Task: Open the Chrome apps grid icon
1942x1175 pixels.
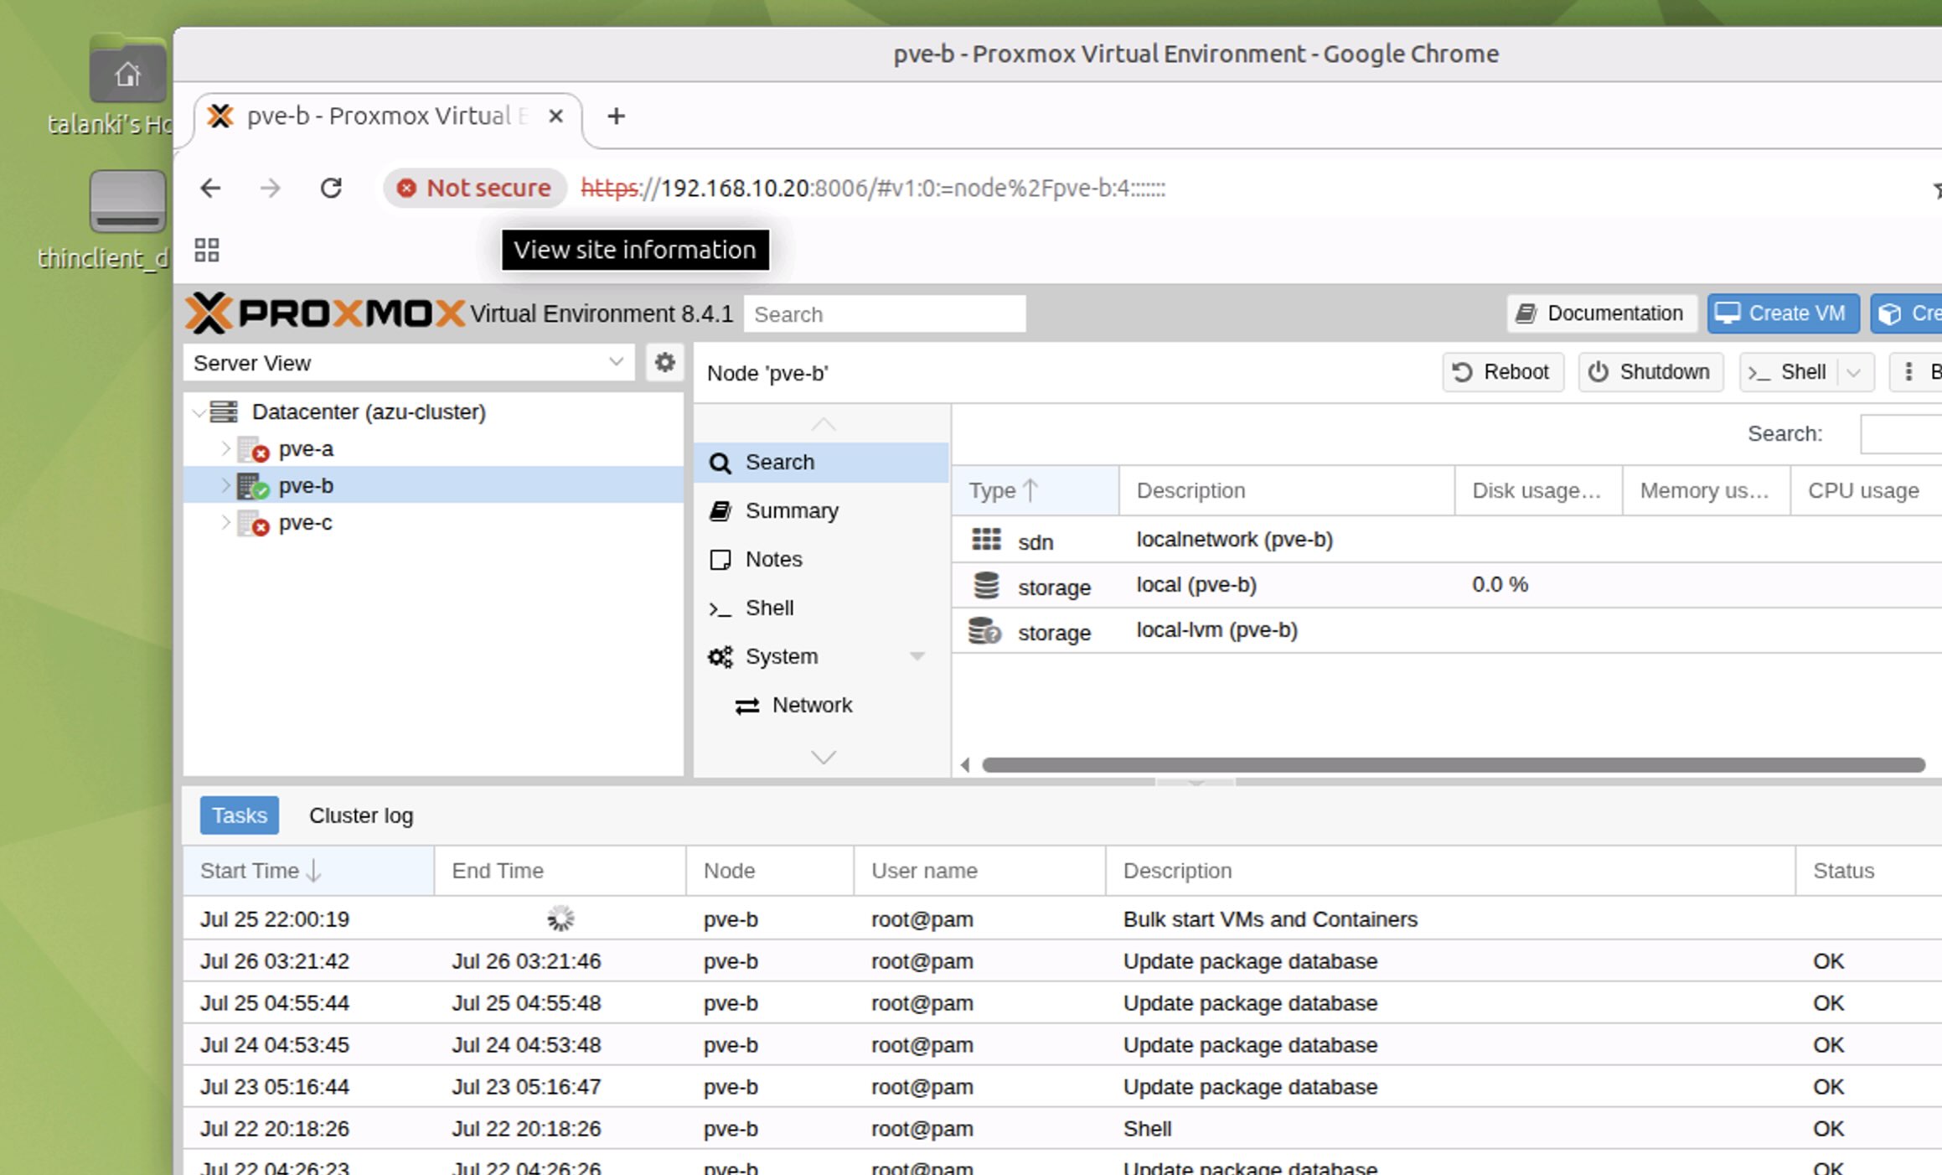Action: (206, 250)
